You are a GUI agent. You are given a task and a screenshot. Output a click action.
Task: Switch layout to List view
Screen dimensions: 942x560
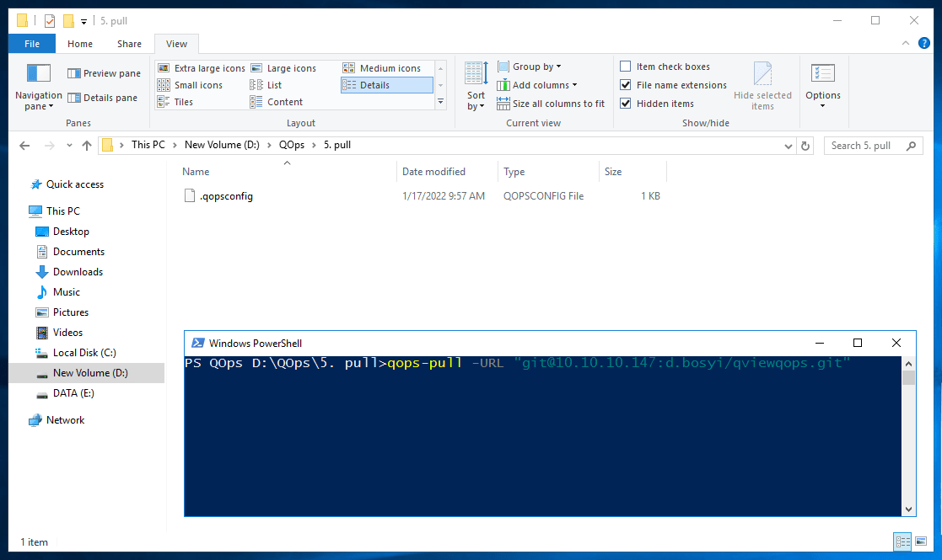[266, 85]
